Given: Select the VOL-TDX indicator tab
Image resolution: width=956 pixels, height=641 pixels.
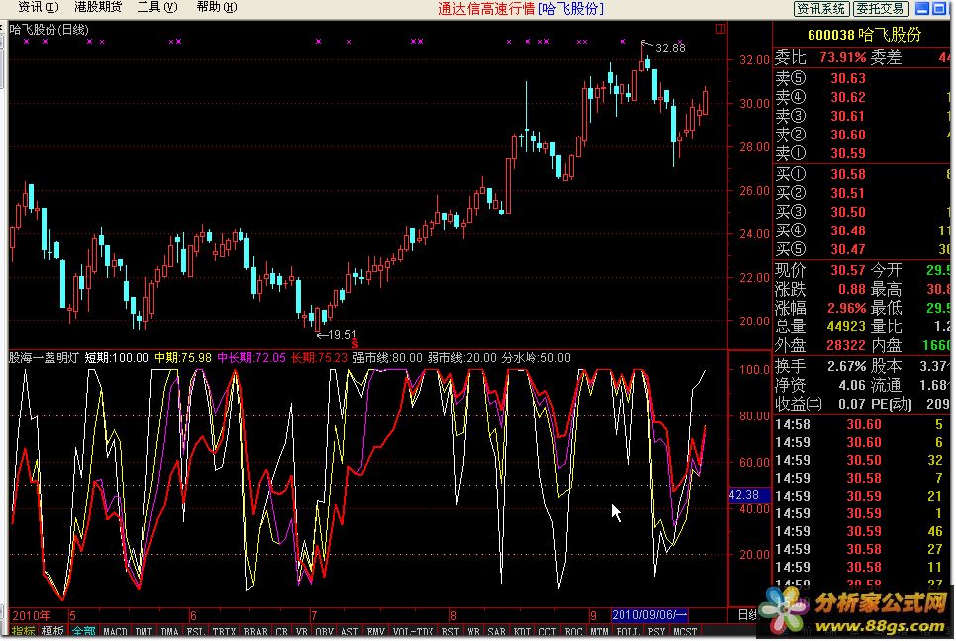Looking at the screenshot, I should click(414, 632).
